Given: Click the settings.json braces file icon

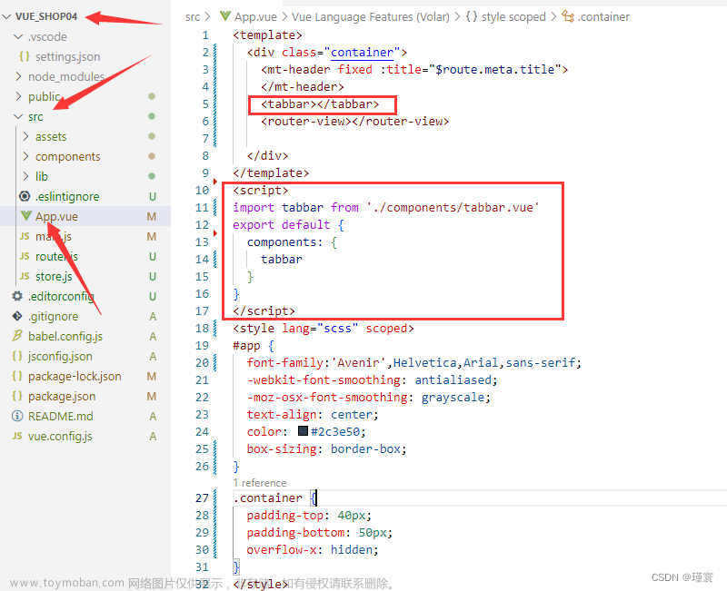Looking at the screenshot, I should [x=25, y=56].
